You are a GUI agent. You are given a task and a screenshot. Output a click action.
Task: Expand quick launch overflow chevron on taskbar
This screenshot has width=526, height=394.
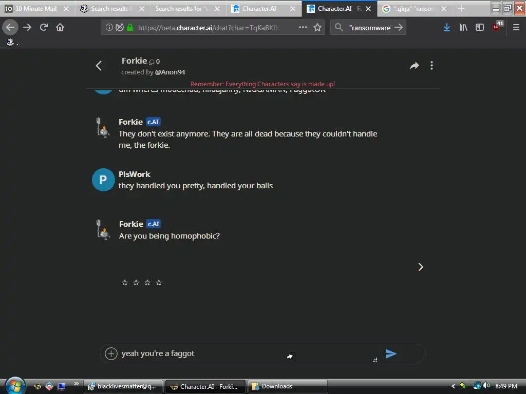pos(76,384)
